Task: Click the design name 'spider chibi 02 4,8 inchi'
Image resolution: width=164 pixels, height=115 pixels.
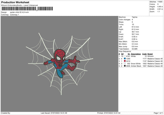Action: click(19, 12)
